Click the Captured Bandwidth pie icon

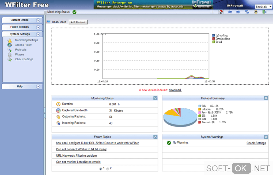pos(58,110)
